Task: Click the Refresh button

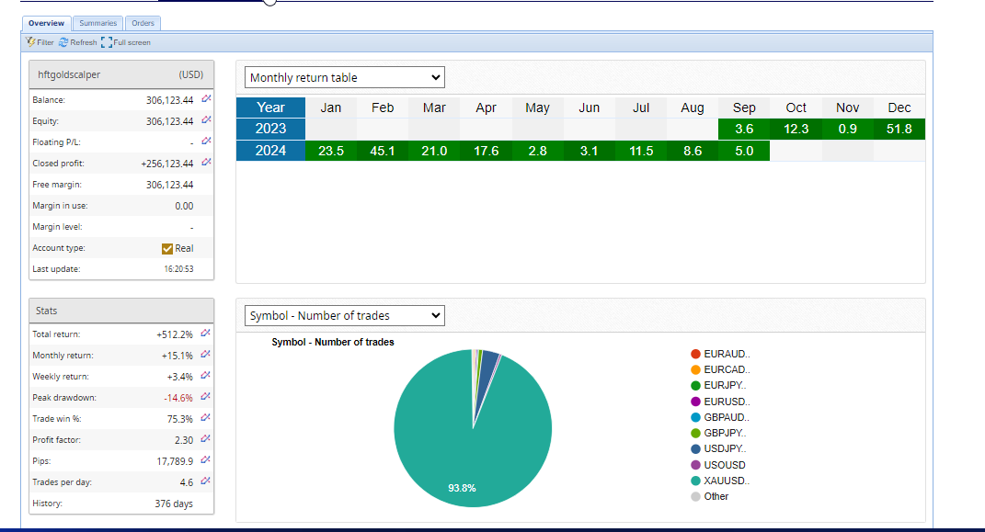Action: click(x=77, y=42)
